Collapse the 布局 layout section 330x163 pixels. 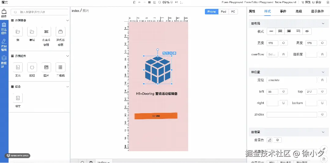tap(323, 24)
